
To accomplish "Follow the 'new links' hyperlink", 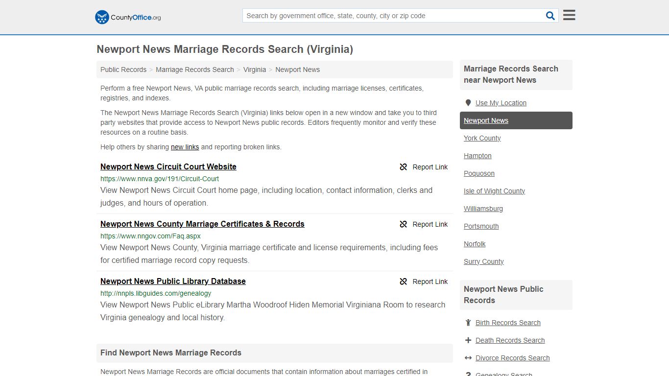I will tap(185, 147).
